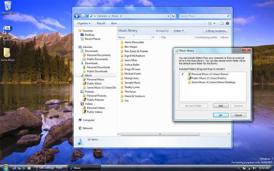Select the Weird Al Yankovic folder
Viewport: 274px width, 171px height.
(133, 96)
